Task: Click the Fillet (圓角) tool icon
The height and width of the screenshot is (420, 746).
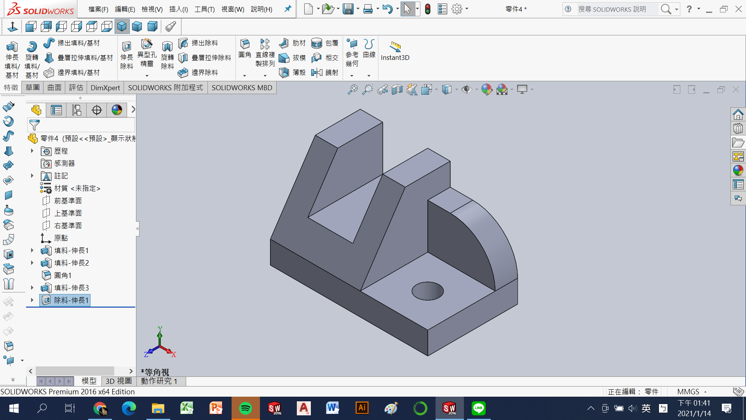Action: (x=245, y=44)
